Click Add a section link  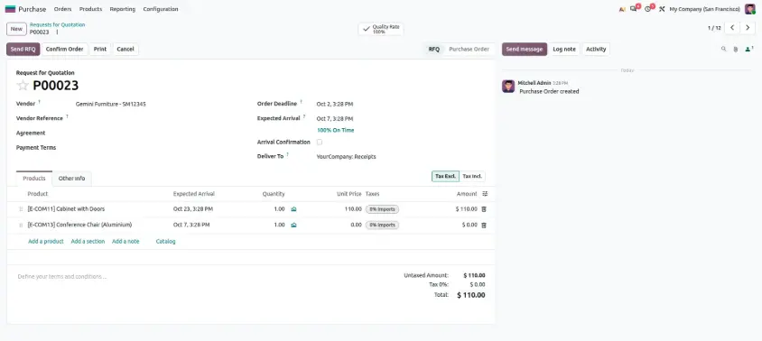tap(88, 242)
